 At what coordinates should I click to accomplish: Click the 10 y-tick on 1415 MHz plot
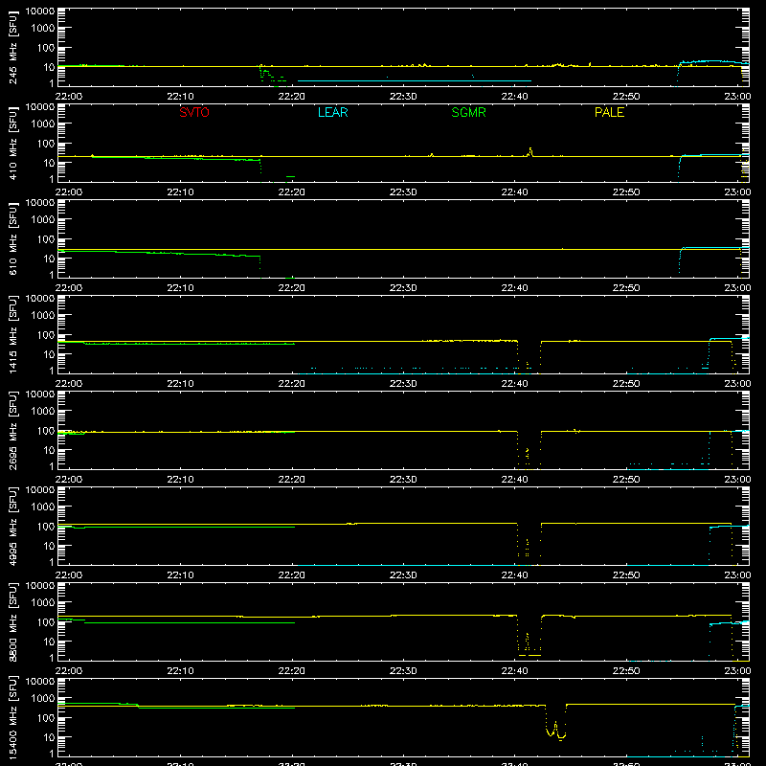tap(49, 354)
